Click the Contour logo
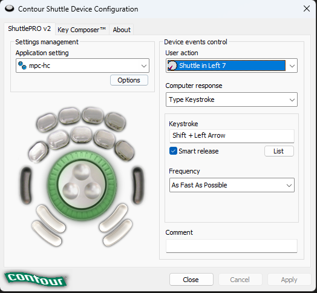Viewport: 317px width, 293px height. tap(36, 280)
